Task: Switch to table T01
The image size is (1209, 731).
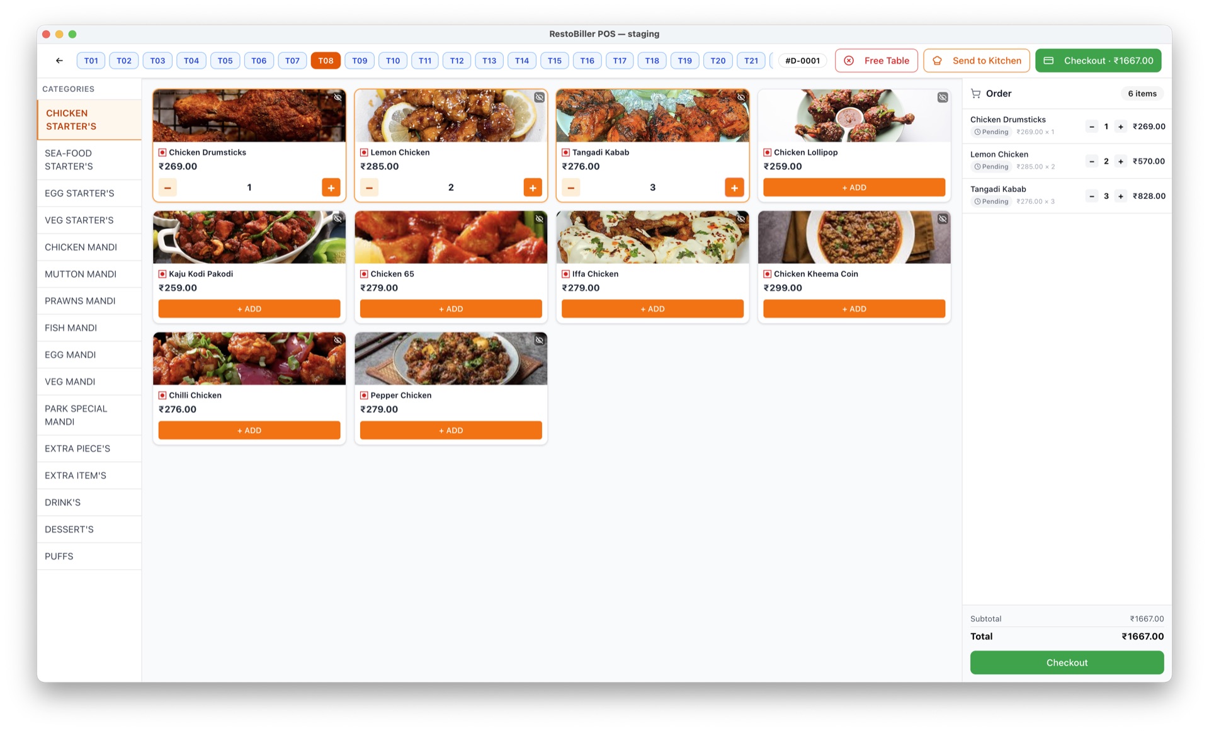Action: pos(91,60)
